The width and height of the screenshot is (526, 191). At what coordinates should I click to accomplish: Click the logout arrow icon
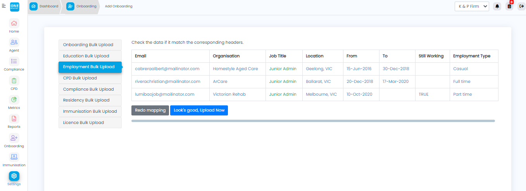pos(521,6)
